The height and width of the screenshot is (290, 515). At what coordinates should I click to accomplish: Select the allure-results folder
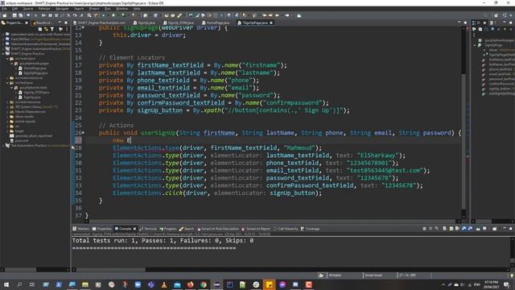[x=22, y=116]
